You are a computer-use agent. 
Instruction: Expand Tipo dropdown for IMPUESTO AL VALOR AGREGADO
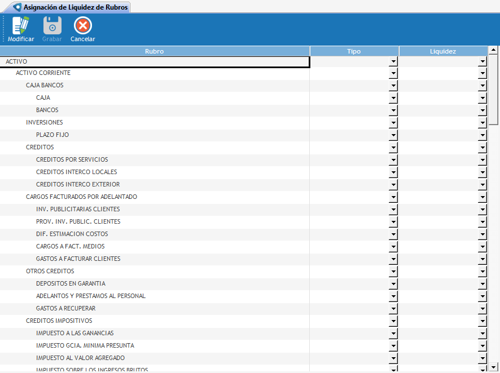pos(393,358)
